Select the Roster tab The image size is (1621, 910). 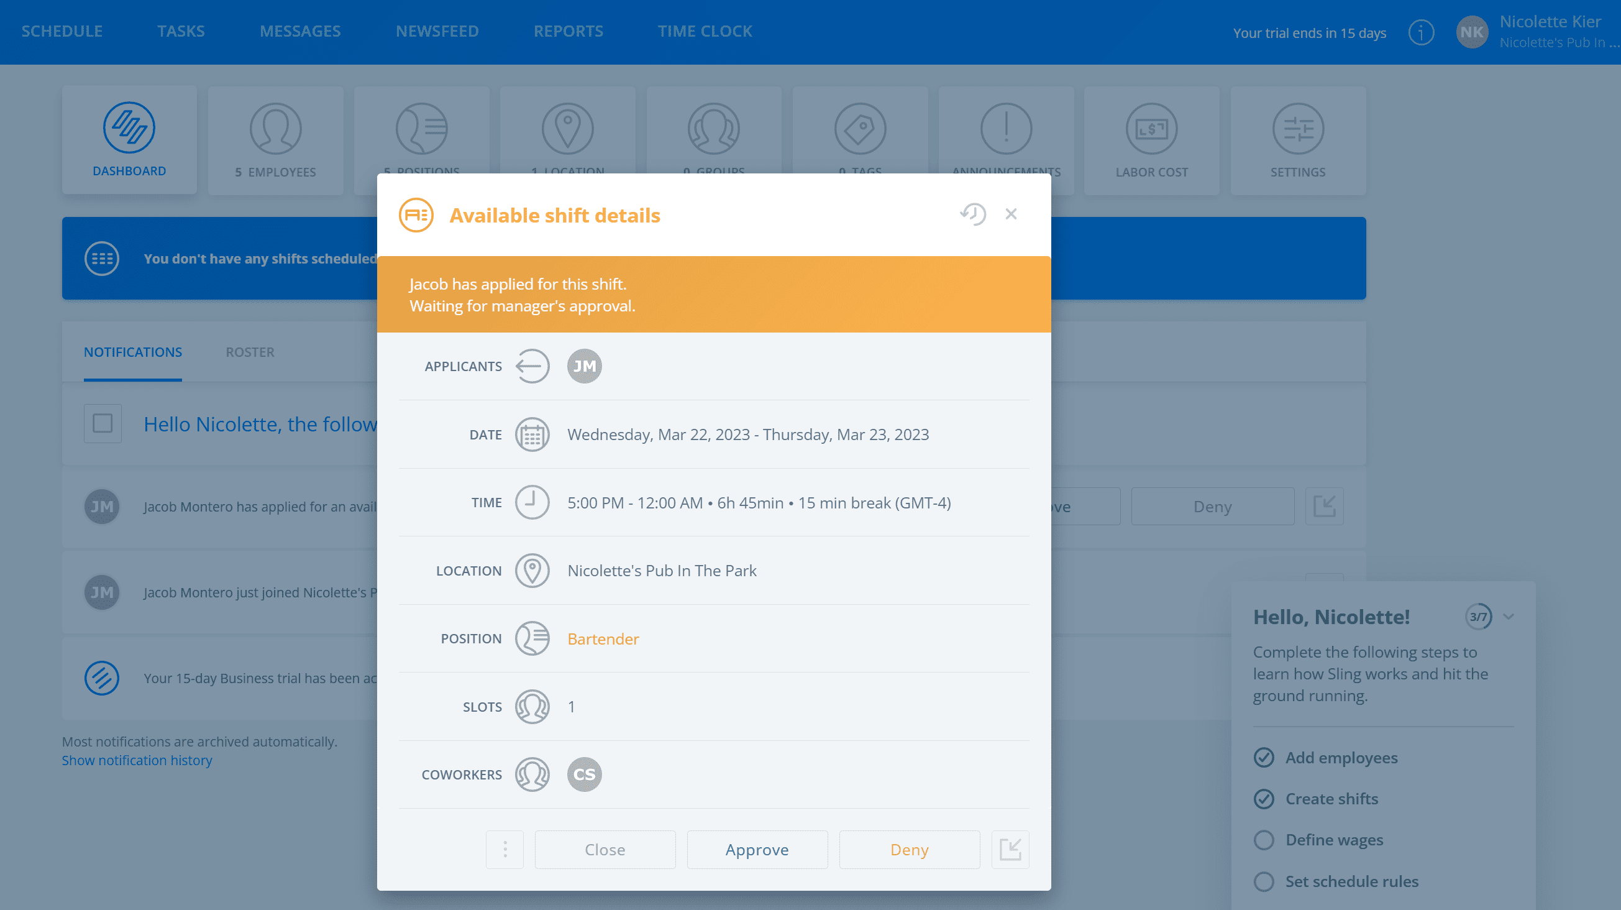point(250,352)
